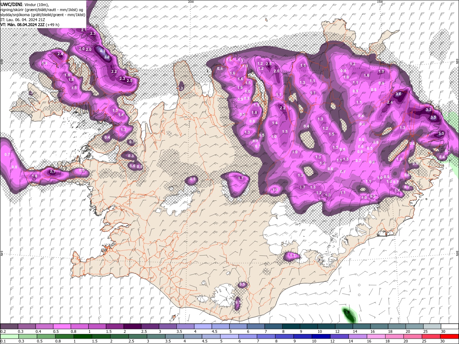Select the upper legend dark teal swatch from 8 to 9
This screenshot has height=344, width=459.
291,326
